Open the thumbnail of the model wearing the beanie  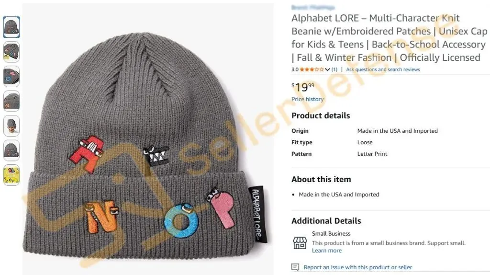11,126
